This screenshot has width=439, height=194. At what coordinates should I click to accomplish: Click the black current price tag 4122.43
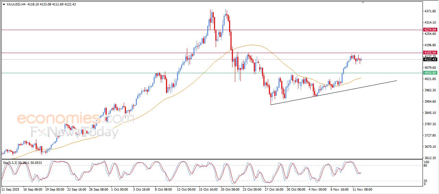pyautogui.click(x=430, y=60)
